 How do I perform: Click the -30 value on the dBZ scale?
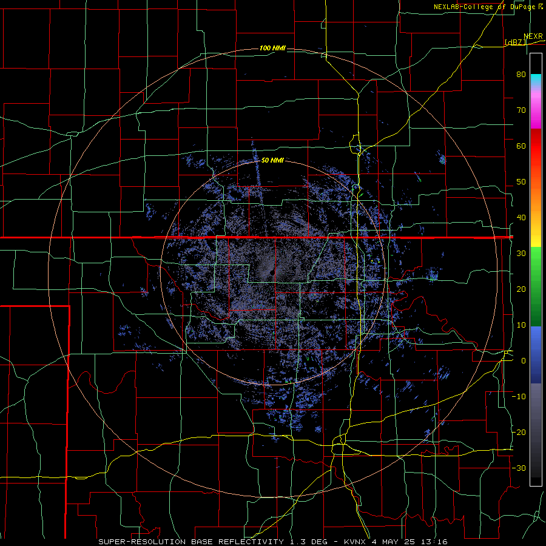point(519,468)
